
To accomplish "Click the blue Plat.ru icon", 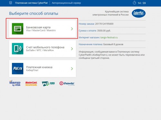I will (x=18, y=68).
